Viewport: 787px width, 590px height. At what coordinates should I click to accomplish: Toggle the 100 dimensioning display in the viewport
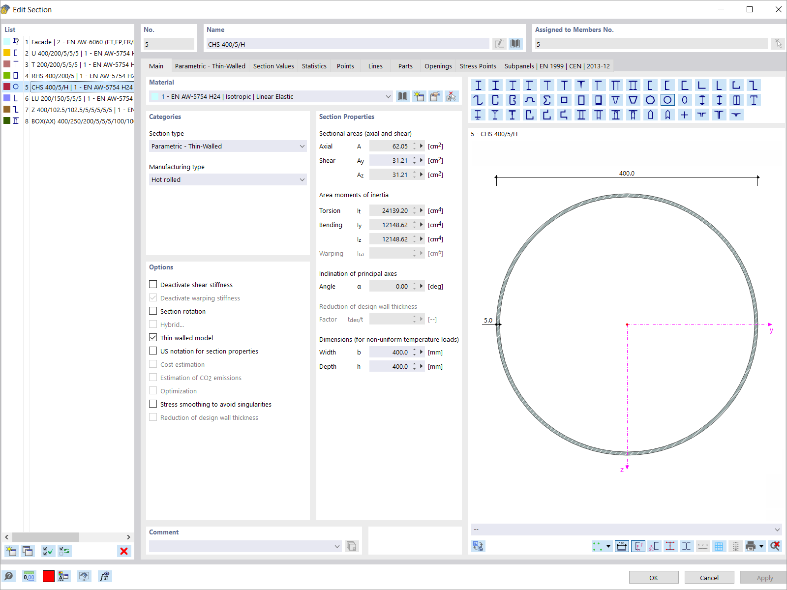[622, 546]
